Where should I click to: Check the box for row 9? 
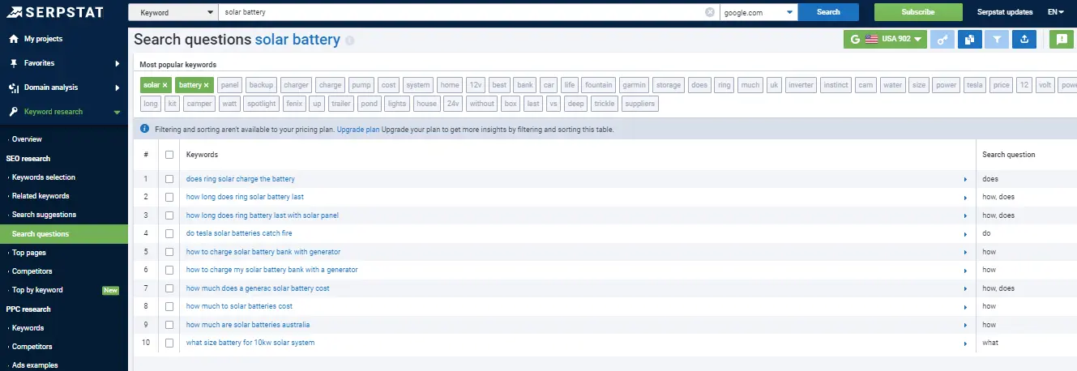[x=169, y=325]
